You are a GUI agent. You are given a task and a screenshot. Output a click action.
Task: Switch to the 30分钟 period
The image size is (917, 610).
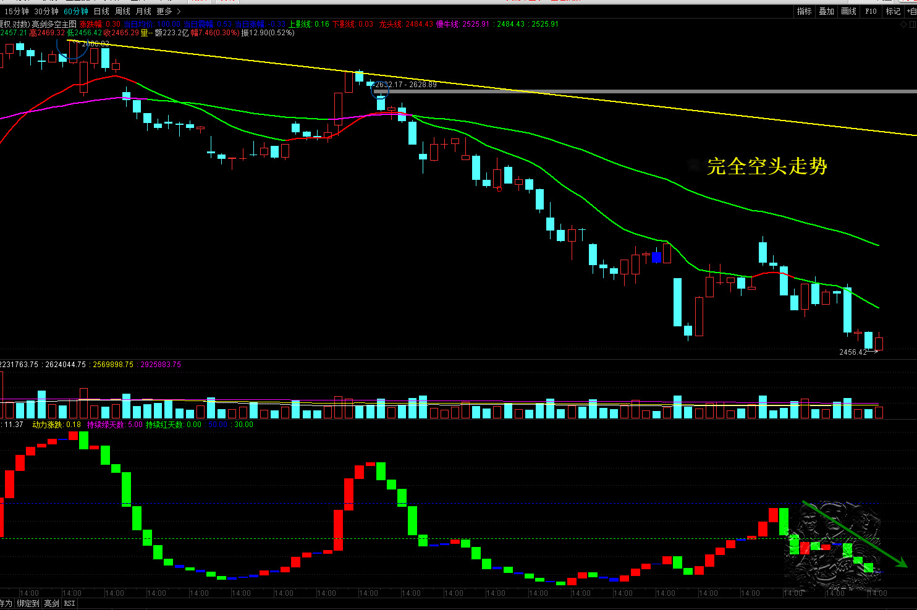[46, 11]
